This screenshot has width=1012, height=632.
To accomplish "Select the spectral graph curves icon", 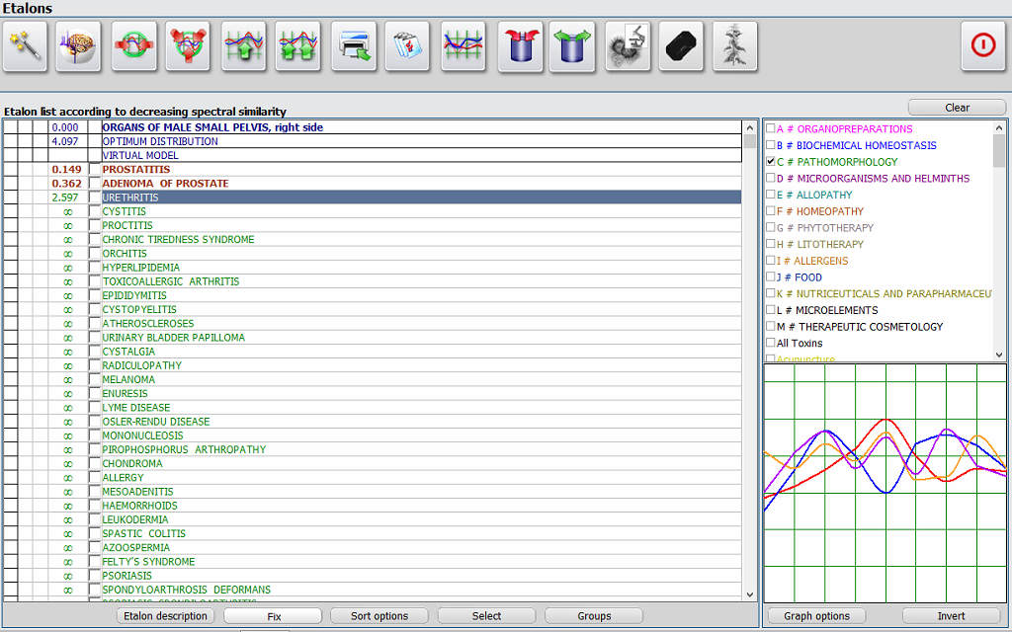I will tap(464, 45).
